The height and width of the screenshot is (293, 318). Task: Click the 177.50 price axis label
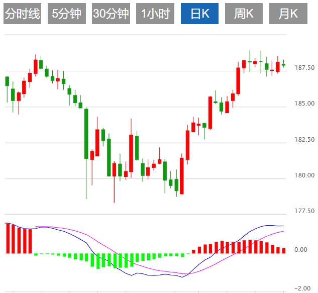304,211
